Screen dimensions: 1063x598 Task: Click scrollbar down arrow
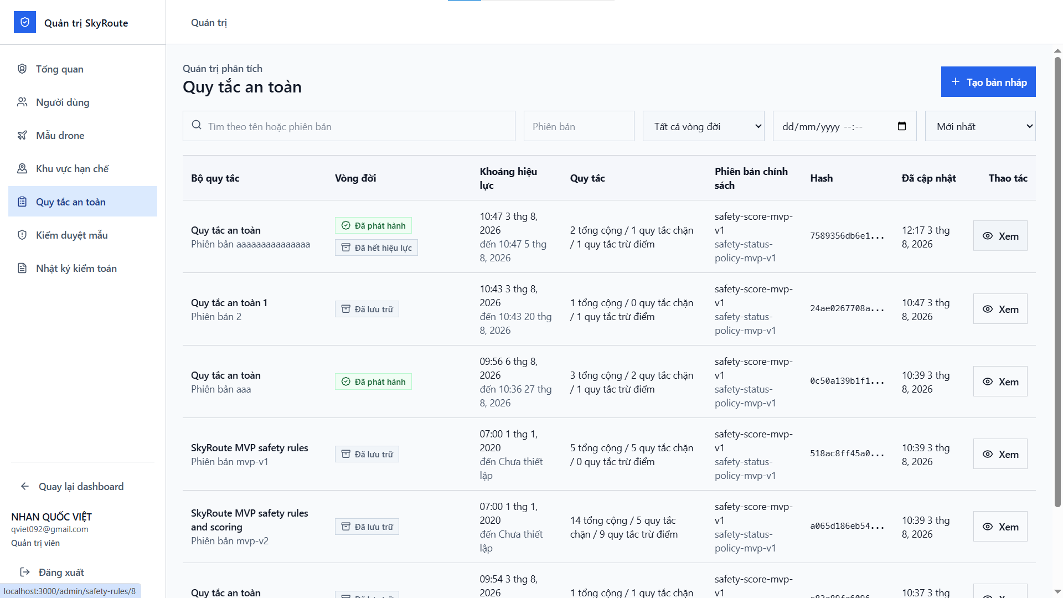point(1057,592)
